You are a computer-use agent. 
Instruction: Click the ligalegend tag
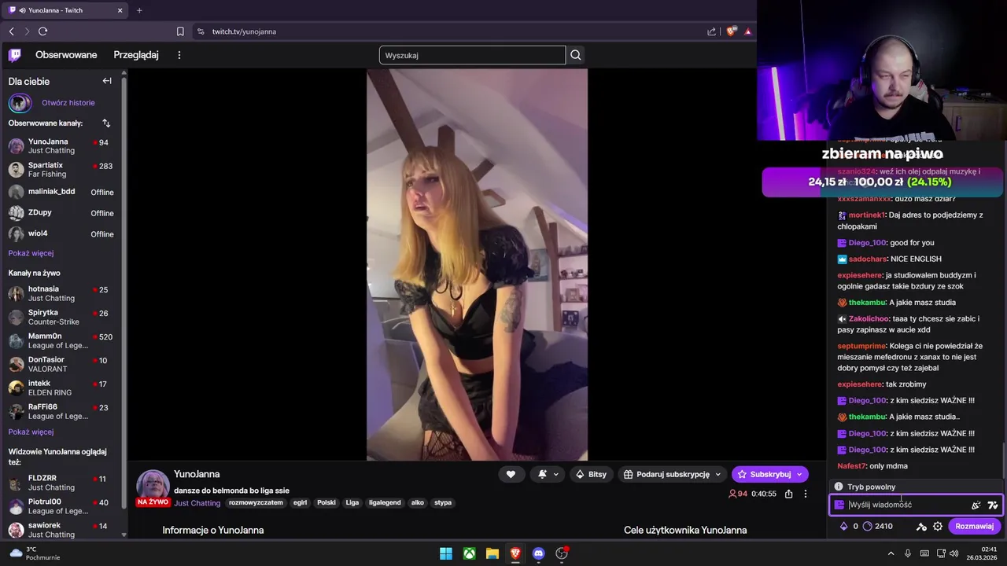(x=385, y=502)
